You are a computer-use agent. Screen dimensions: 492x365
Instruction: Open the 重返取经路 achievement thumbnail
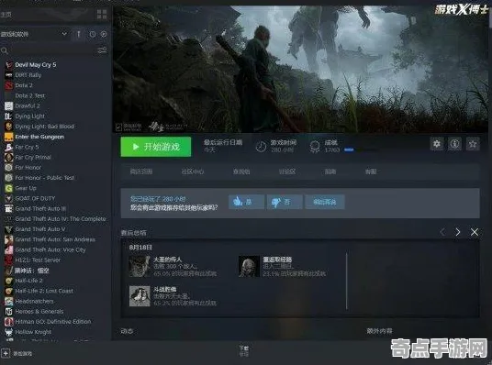pyautogui.click(x=249, y=267)
